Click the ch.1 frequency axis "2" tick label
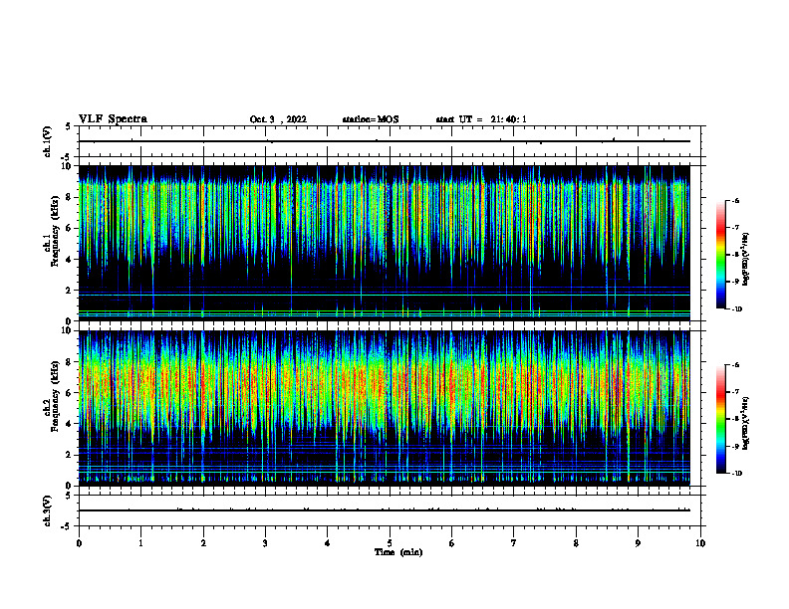 click(69, 291)
